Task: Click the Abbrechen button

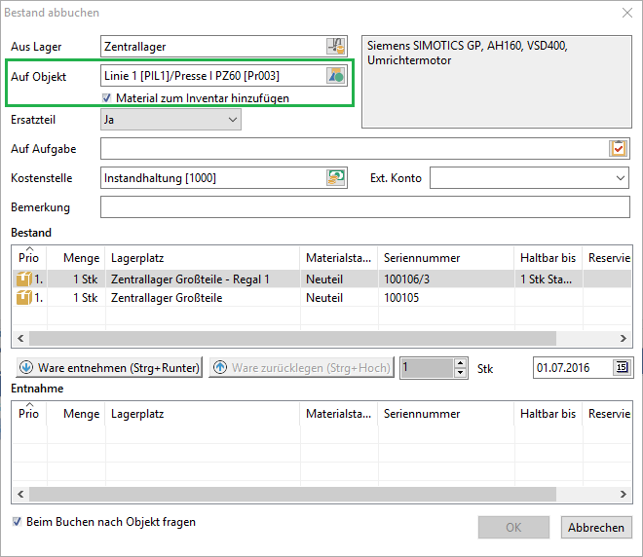Action: [596, 528]
